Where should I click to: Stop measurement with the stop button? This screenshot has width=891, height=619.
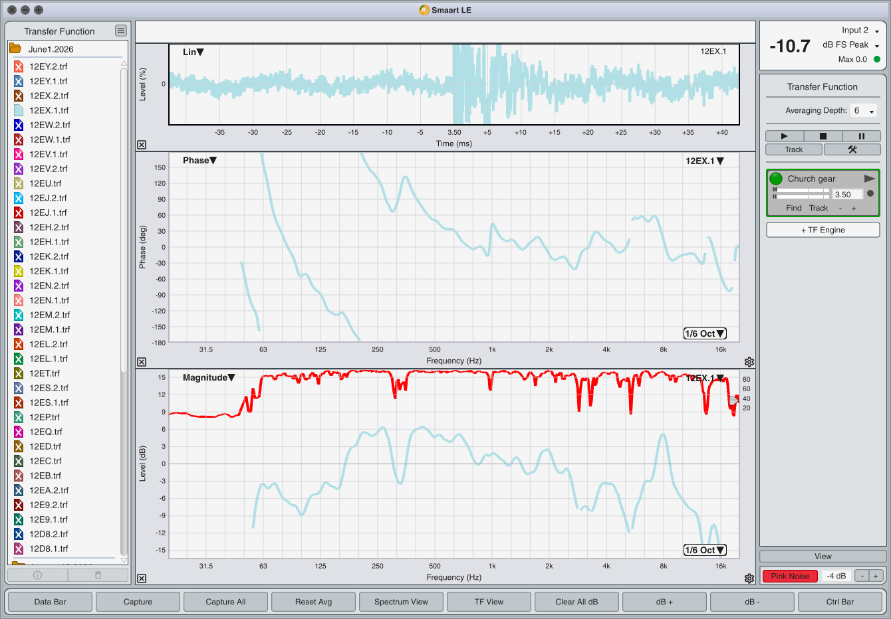click(x=823, y=136)
